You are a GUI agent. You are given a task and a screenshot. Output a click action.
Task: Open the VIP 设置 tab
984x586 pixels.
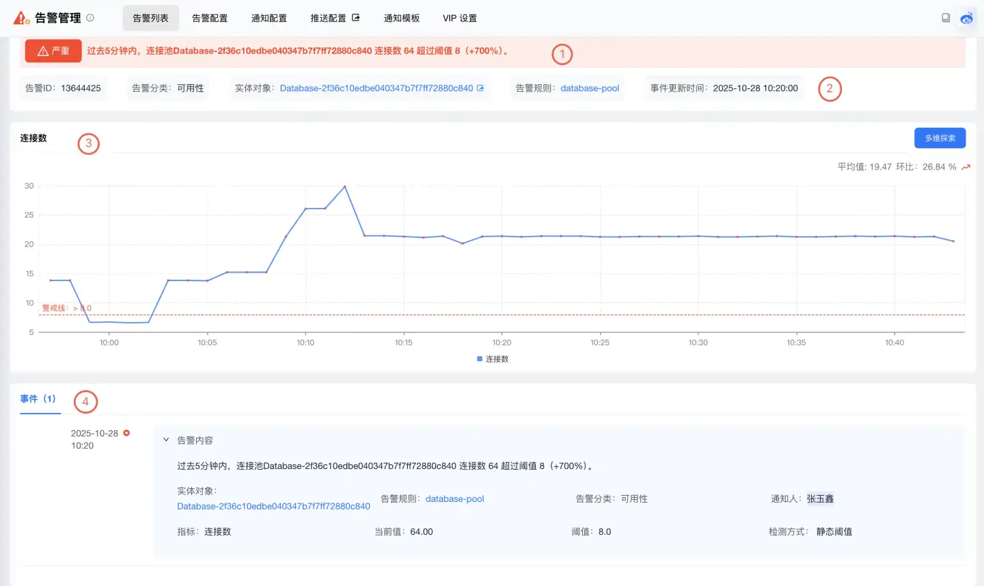tap(460, 18)
